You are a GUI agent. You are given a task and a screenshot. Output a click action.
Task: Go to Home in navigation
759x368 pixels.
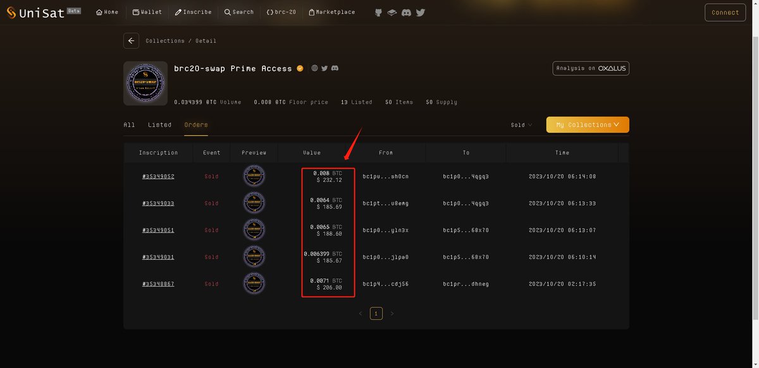(107, 12)
